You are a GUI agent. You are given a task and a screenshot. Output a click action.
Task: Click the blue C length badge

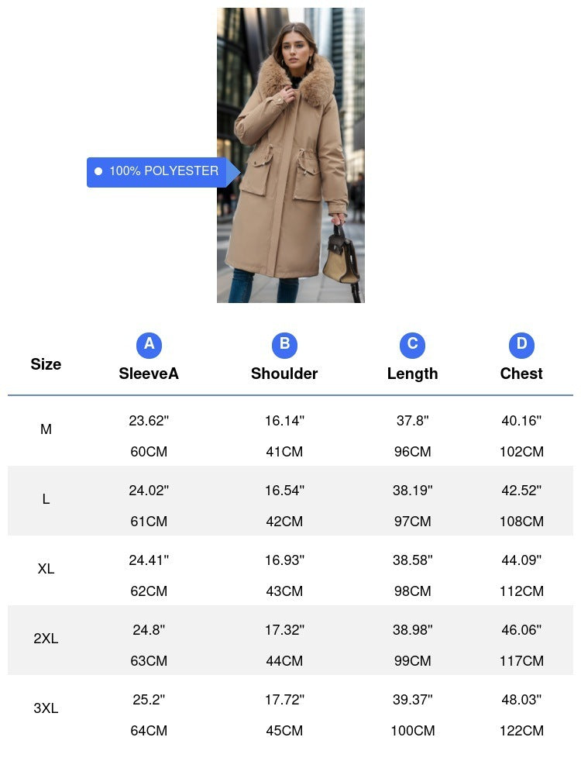tap(412, 345)
